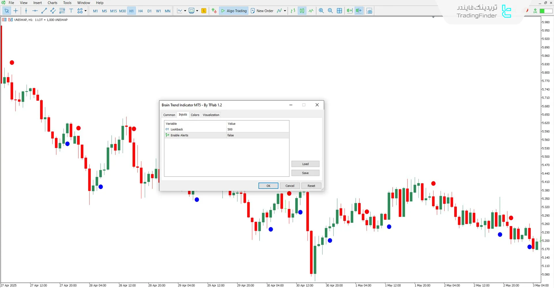Switch chart to candlestick display mode
Image resolution: width=554 pixels, height=288 pixels.
pos(302,11)
